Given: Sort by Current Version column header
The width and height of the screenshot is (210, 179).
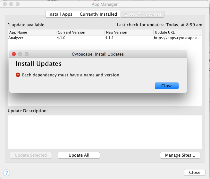Looking at the screenshot, I should [x=80, y=32].
